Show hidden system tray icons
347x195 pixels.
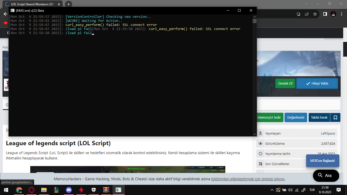[x=272, y=190]
